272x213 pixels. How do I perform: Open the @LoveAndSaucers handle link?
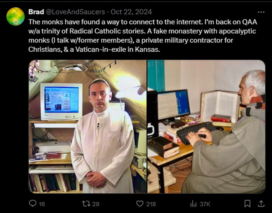[75, 12]
